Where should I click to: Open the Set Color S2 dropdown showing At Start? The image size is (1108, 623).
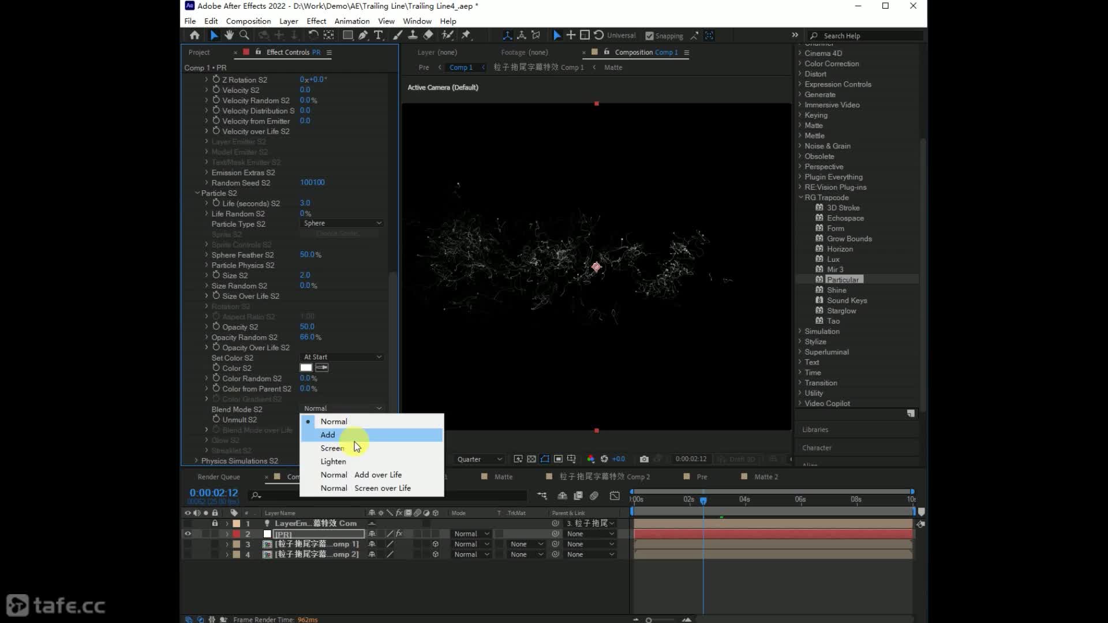tap(342, 357)
